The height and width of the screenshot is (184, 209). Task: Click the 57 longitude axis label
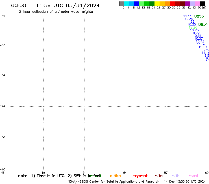(x=166, y=173)
